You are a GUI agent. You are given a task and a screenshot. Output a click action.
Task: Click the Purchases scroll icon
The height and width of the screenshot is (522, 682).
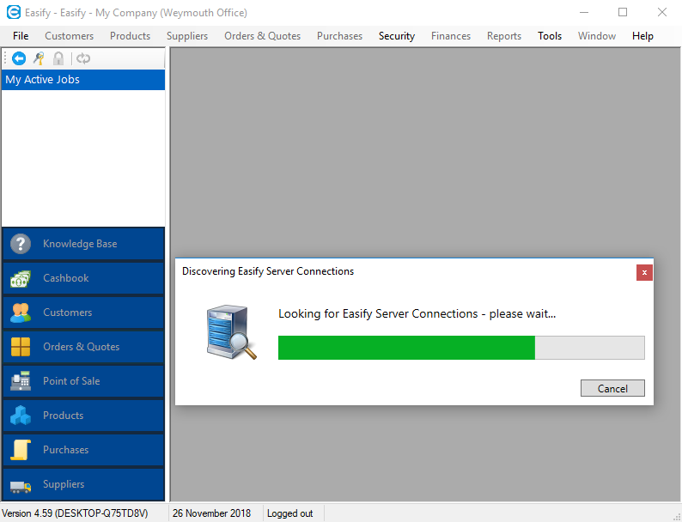point(21,450)
